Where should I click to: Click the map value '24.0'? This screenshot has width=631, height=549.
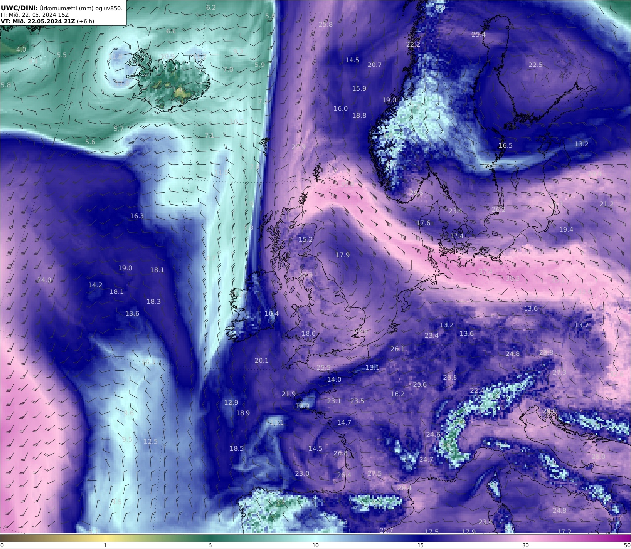point(44,280)
